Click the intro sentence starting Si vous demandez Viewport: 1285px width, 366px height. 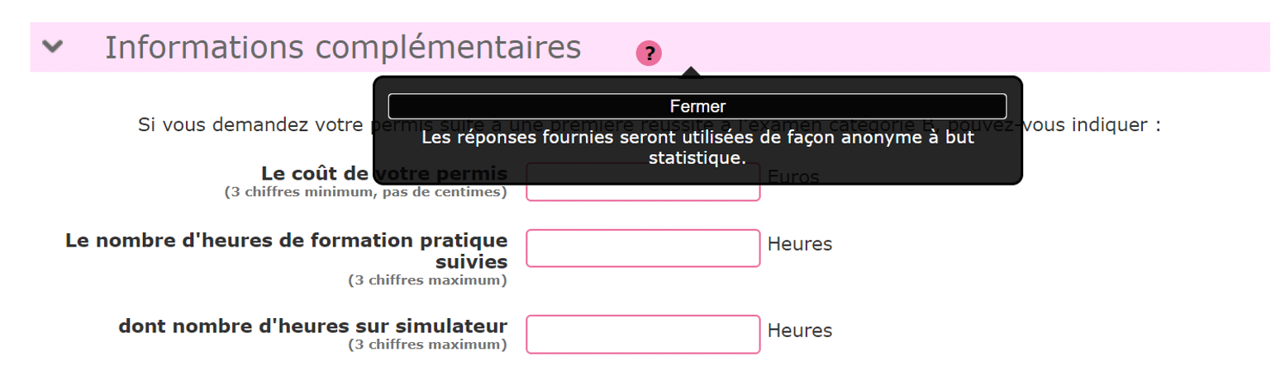pos(650,126)
